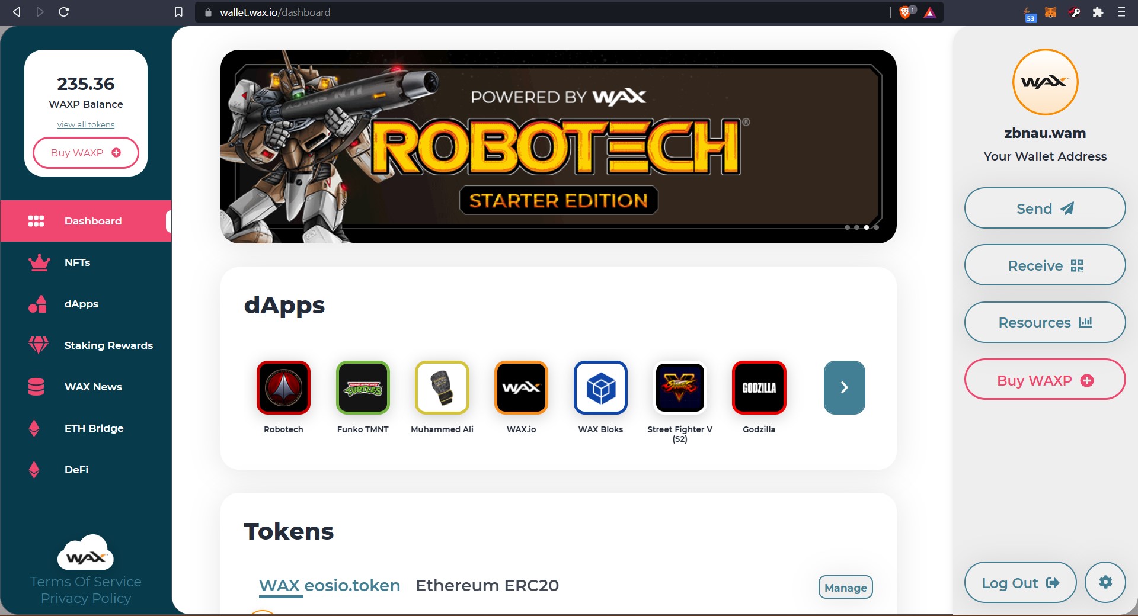This screenshot has width=1138, height=616.
Task: Open the Godzilla dApp icon
Action: pyautogui.click(x=759, y=387)
